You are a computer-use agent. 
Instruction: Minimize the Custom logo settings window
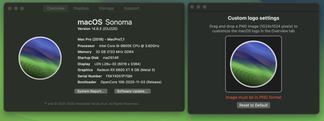click(198, 7)
